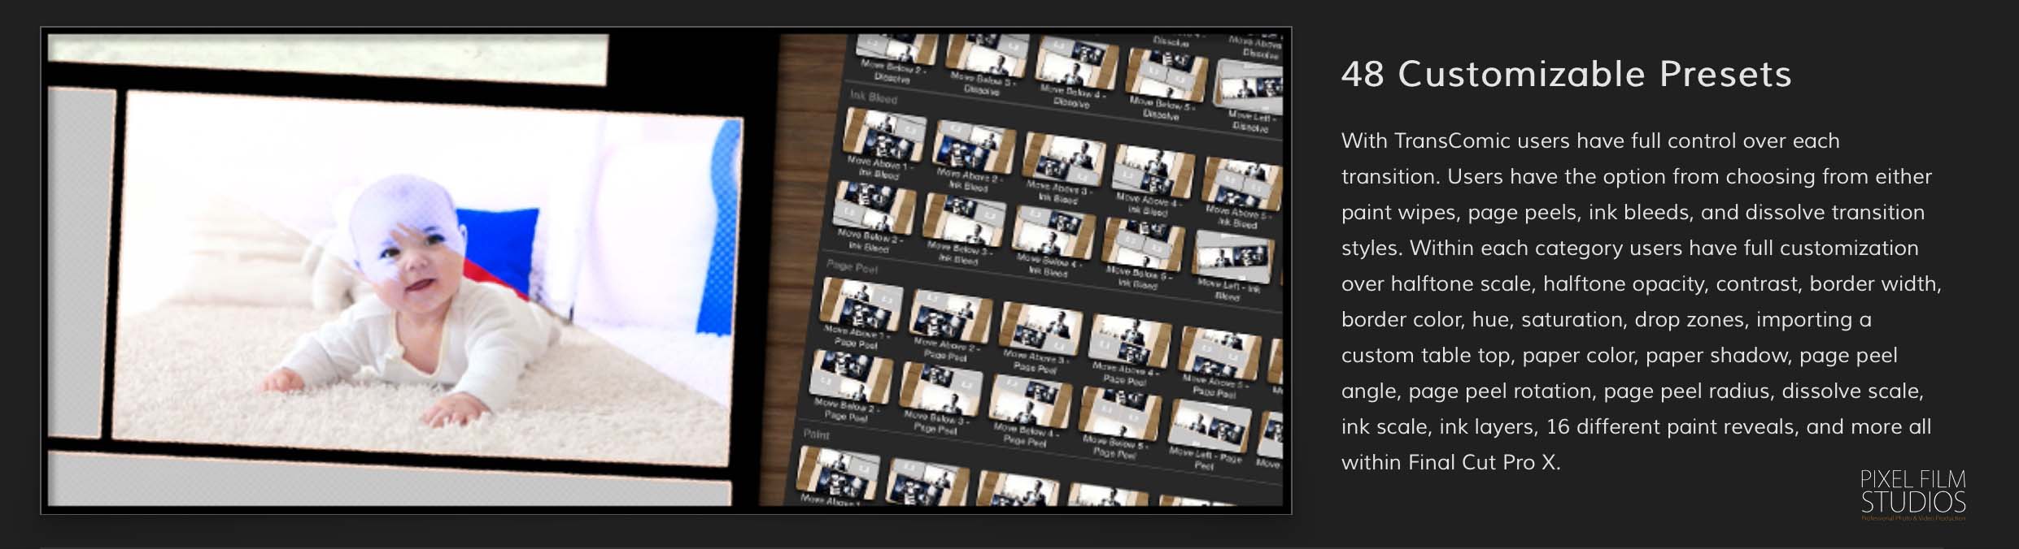Click the Page Peel category heading

pyautogui.click(x=852, y=266)
